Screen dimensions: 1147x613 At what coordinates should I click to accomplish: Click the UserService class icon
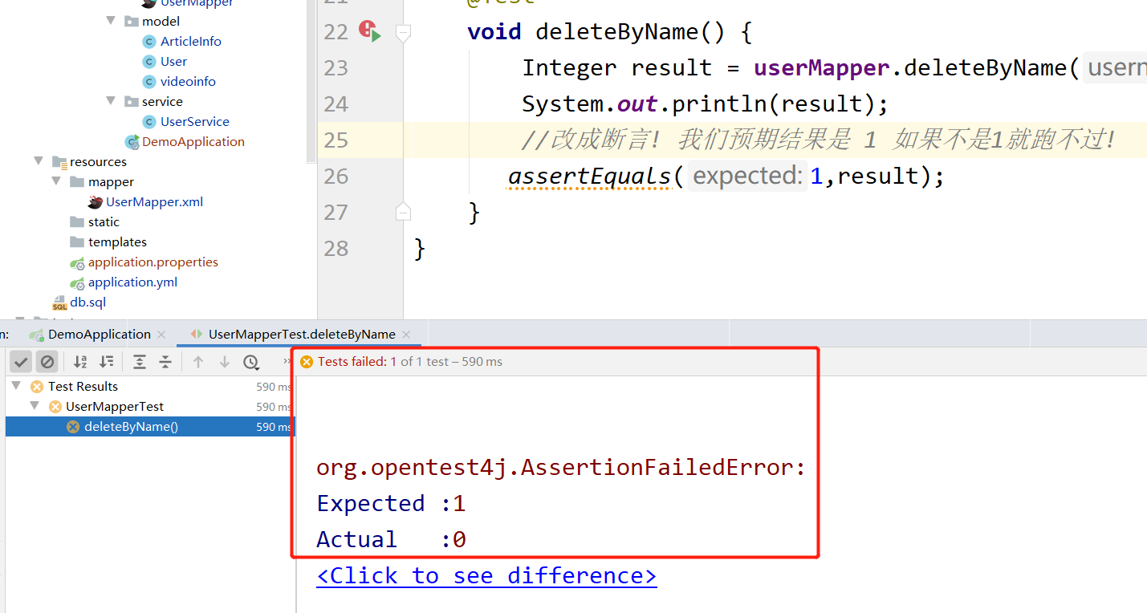pyautogui.click(x=148, y=121)
